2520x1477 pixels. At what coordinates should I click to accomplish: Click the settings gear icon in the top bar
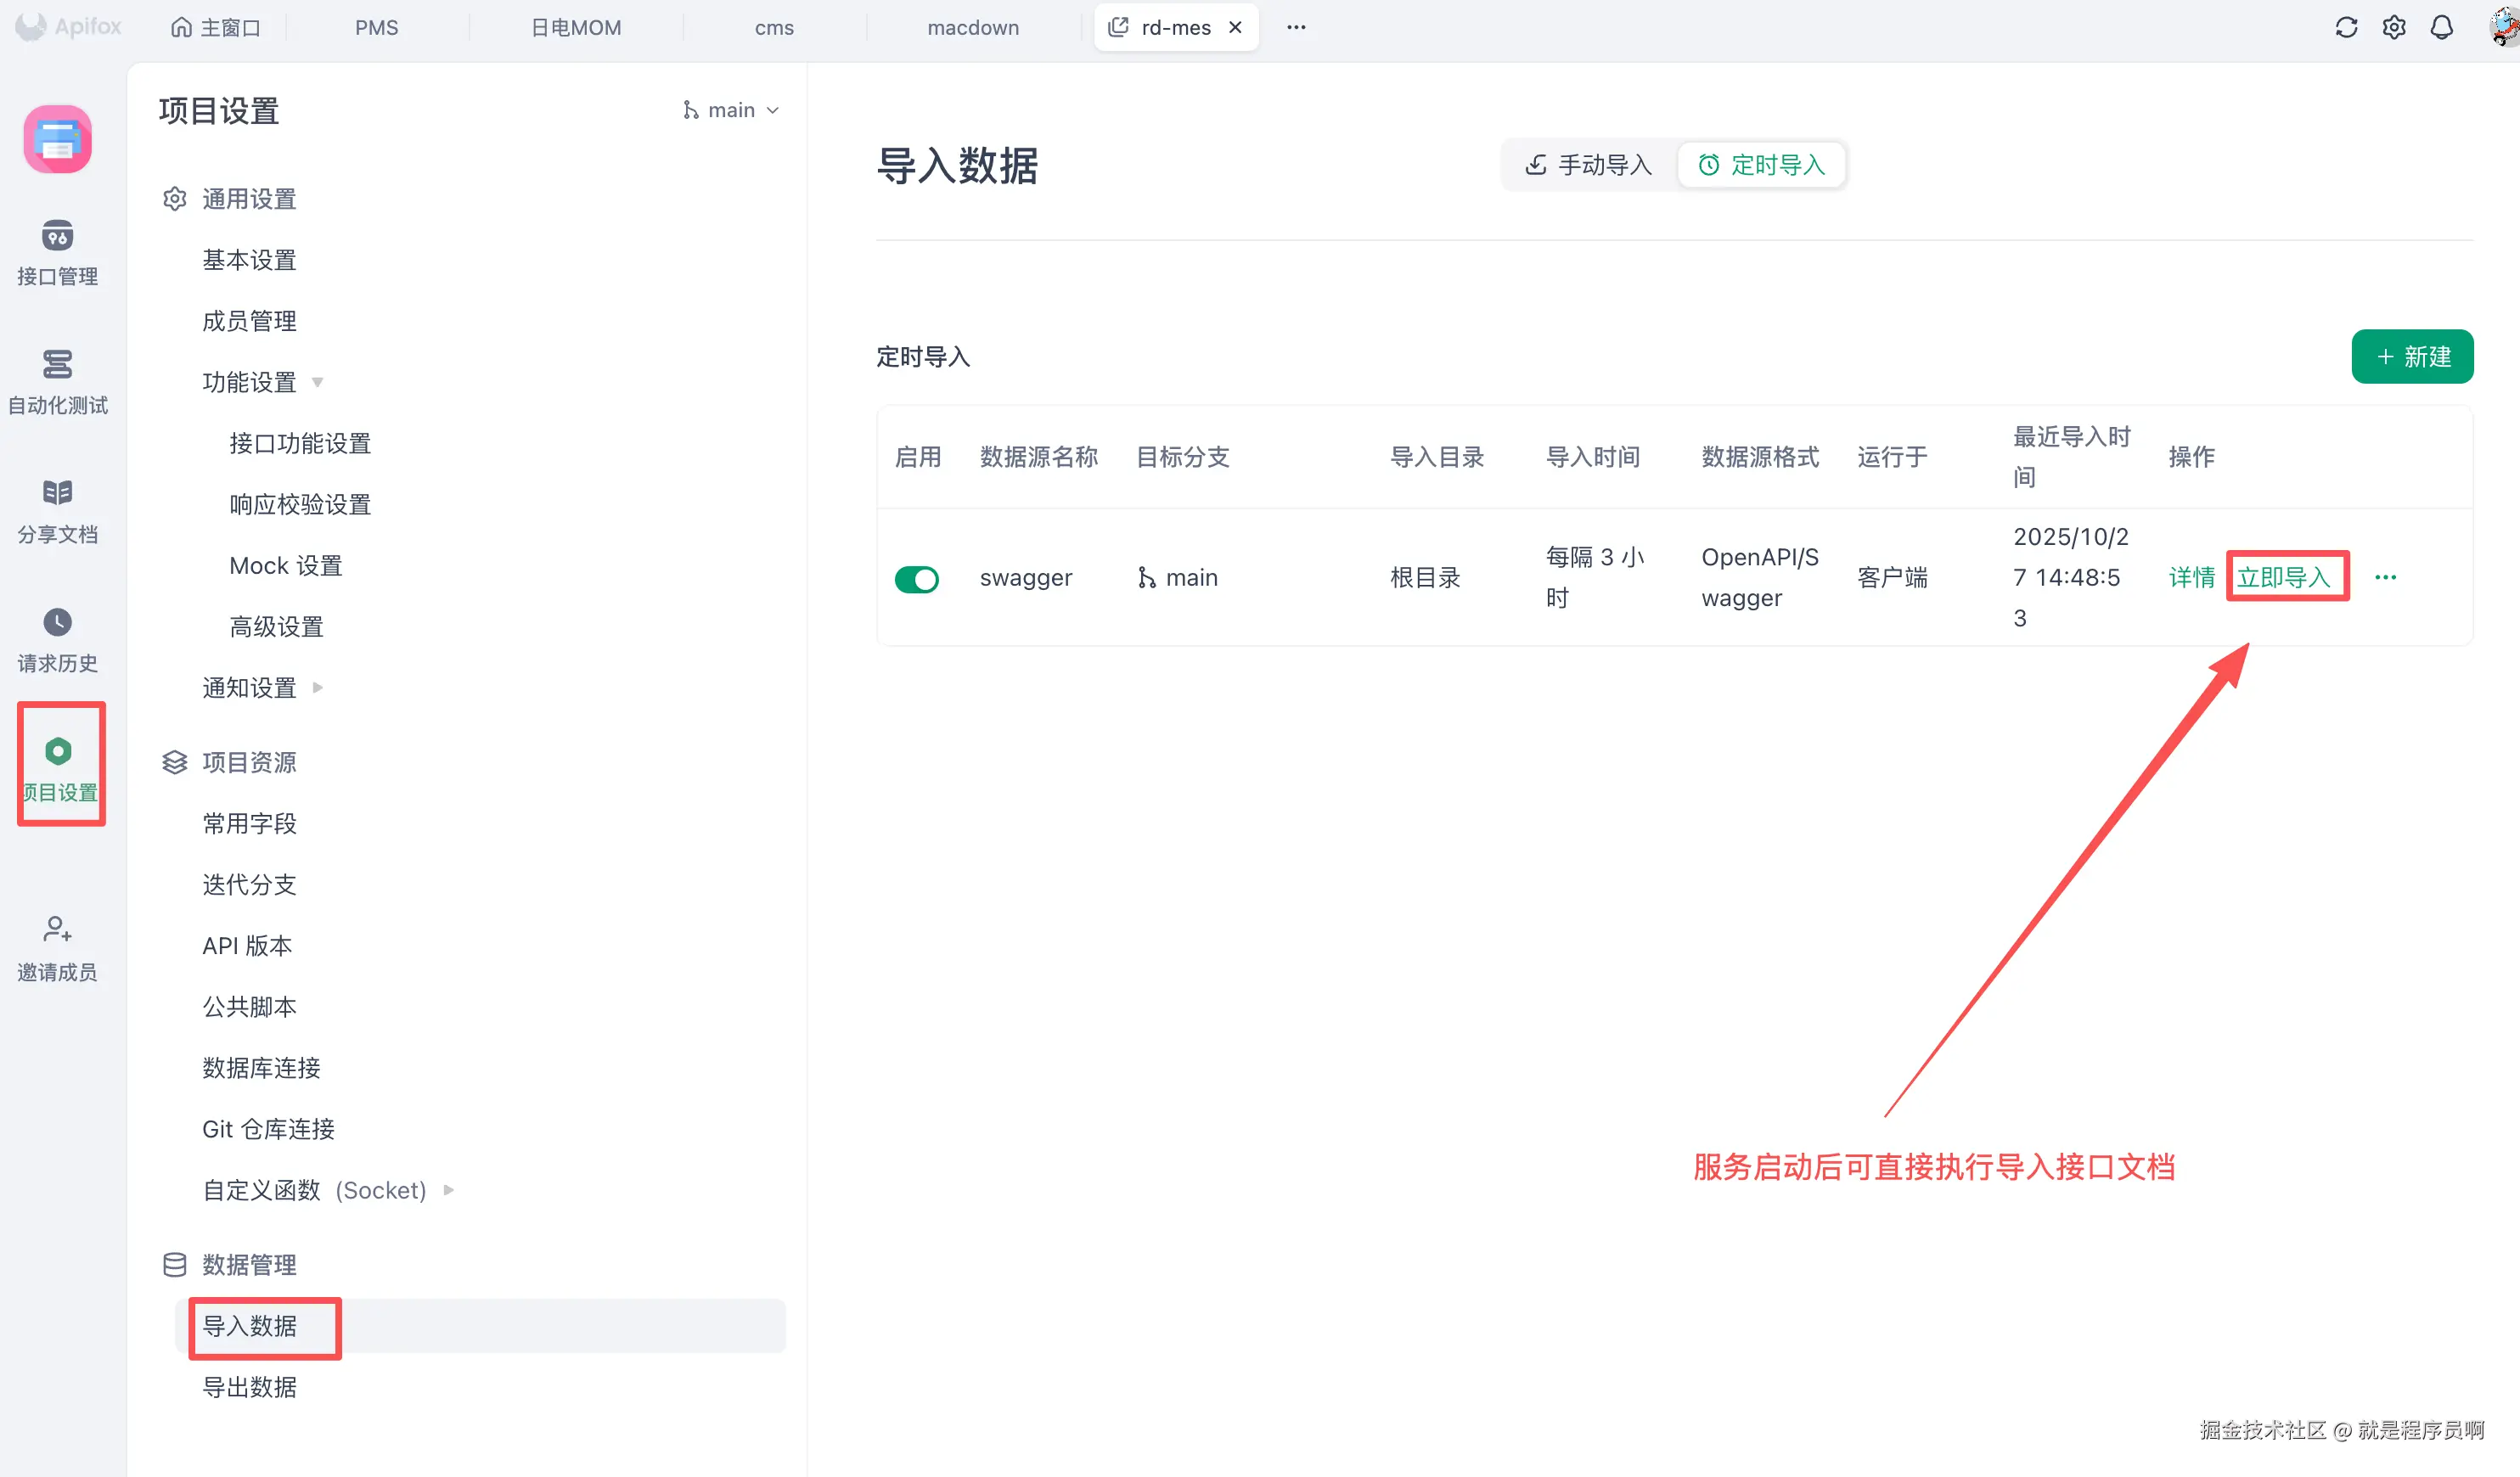(x=2393, y=27)
